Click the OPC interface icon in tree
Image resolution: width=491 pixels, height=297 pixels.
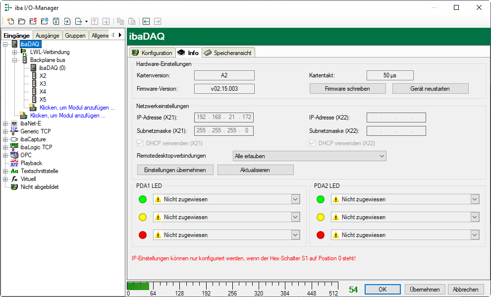(14, 155)
